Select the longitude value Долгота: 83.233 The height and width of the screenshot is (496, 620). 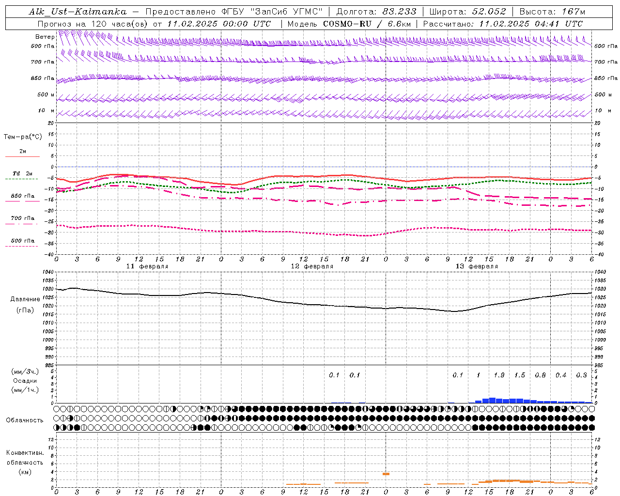pyautogui.click(x=376, y=12)
